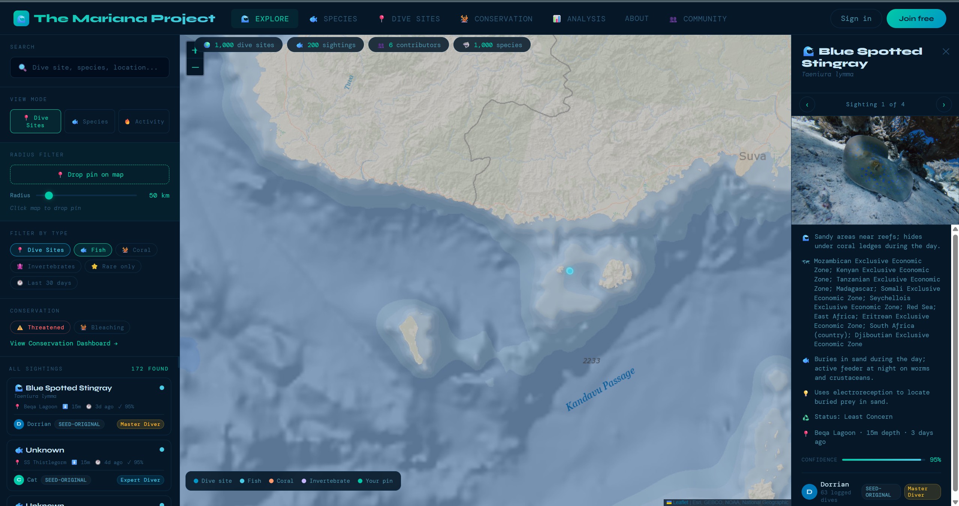Toggle the Threatened conservation filter
Image resolution: width=959 pixels, height=506 pixels.
coord(40,327)
